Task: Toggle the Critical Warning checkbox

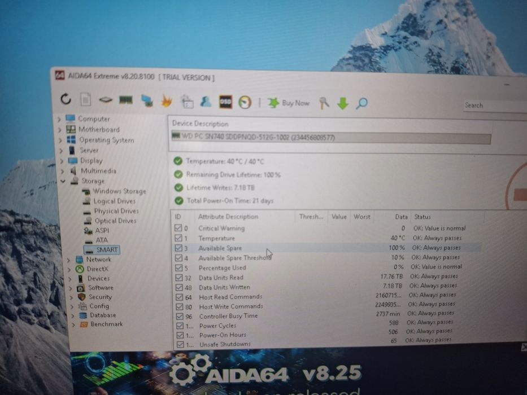Action: (178, 228)
